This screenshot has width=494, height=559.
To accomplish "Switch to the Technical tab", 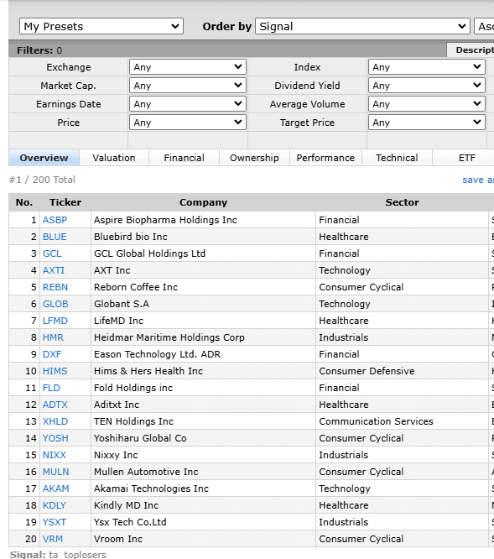I will [397, 158].
